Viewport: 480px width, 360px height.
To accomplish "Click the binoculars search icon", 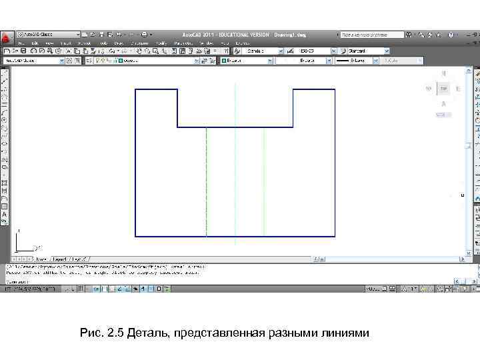I will point(409,35).
